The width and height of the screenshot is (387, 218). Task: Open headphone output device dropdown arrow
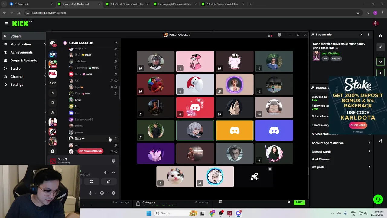[107, 193]
